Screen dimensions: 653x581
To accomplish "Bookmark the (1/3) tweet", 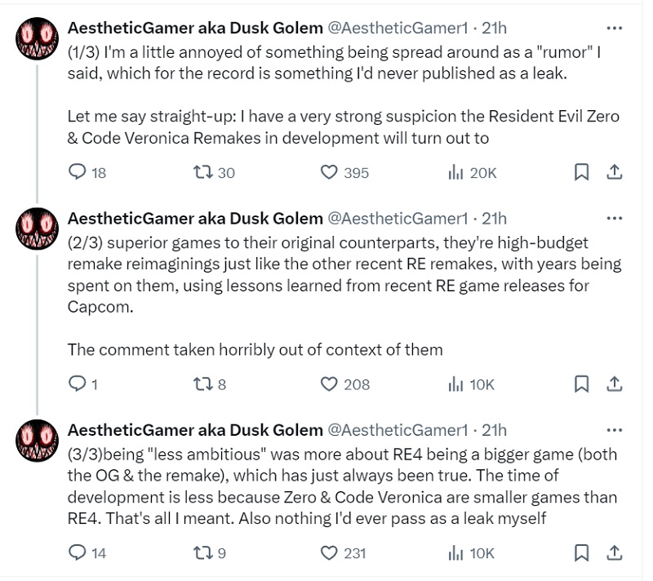I will click(581, 172).
